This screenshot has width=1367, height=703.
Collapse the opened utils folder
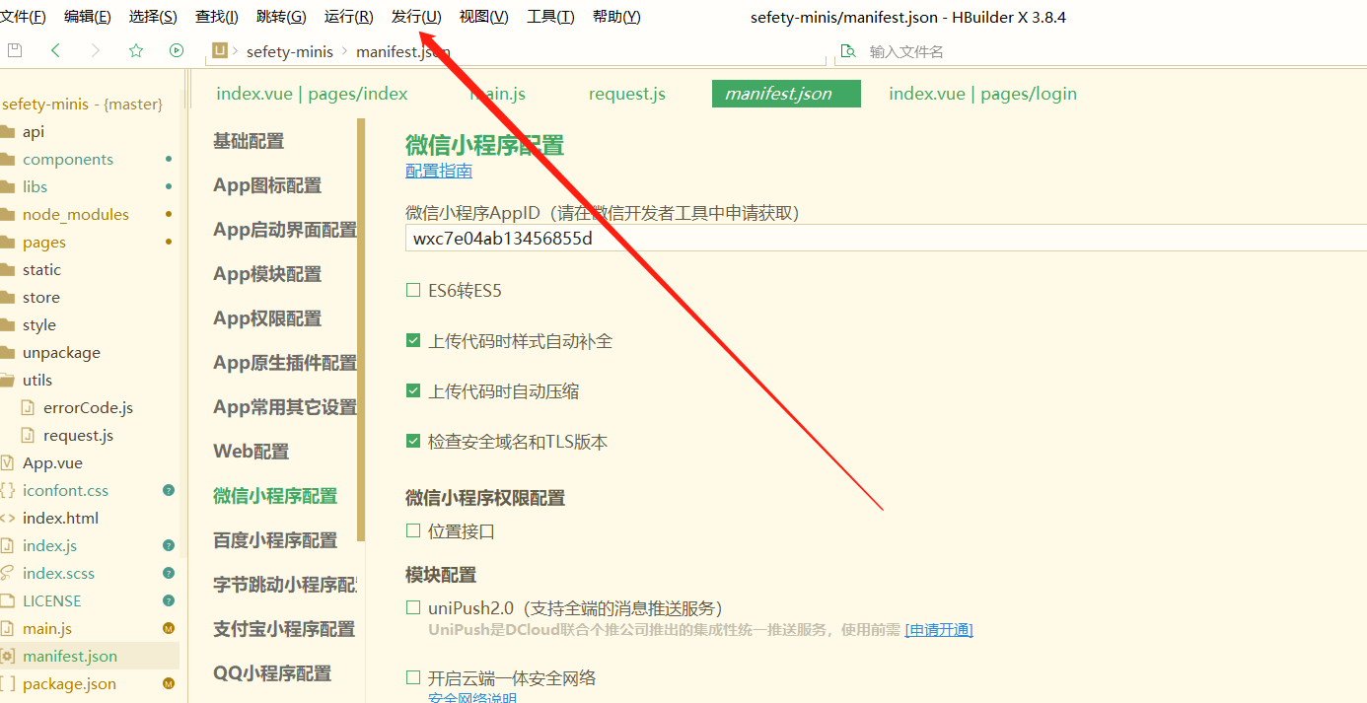pos(7,381)
